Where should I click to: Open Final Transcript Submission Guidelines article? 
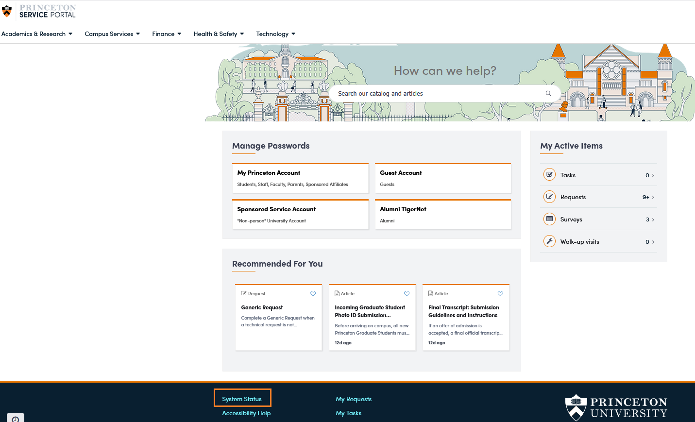tap(463, 311)
